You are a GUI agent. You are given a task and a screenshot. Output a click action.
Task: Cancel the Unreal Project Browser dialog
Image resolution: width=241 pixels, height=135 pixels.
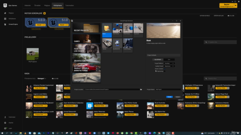(178, 97)
